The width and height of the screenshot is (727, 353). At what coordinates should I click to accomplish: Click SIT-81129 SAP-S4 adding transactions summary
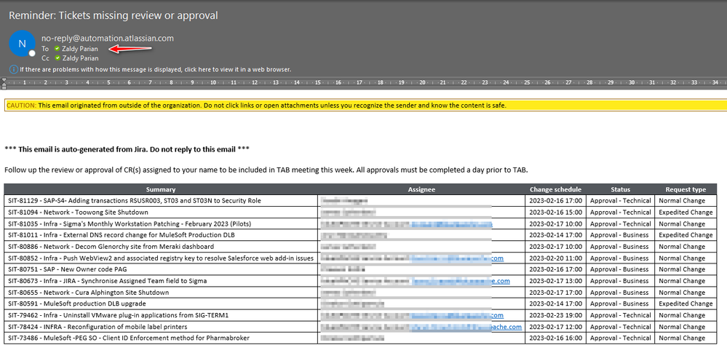[135, 201]
